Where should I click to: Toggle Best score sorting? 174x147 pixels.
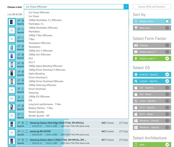(152, 28)
